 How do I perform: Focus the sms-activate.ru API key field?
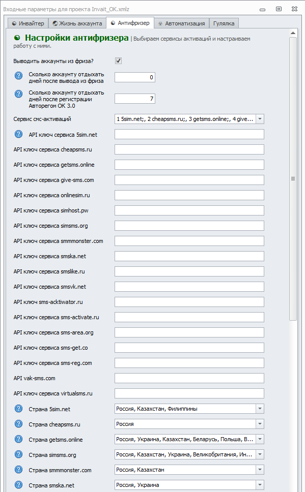pyautogui.click(x=189, y=317)
